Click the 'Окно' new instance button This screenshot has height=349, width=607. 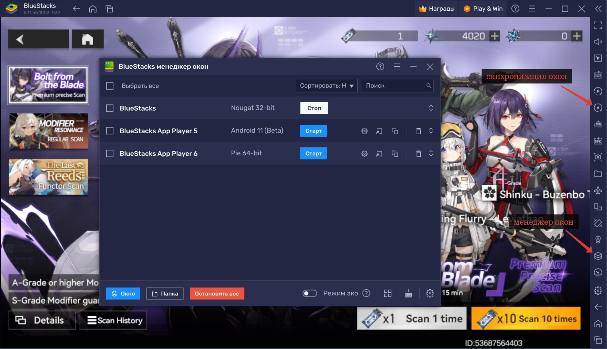click(123, 294)
